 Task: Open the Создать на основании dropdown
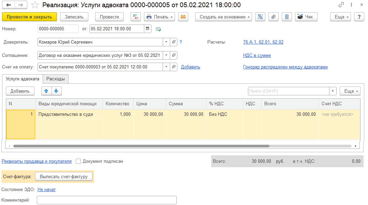point(223,17)
